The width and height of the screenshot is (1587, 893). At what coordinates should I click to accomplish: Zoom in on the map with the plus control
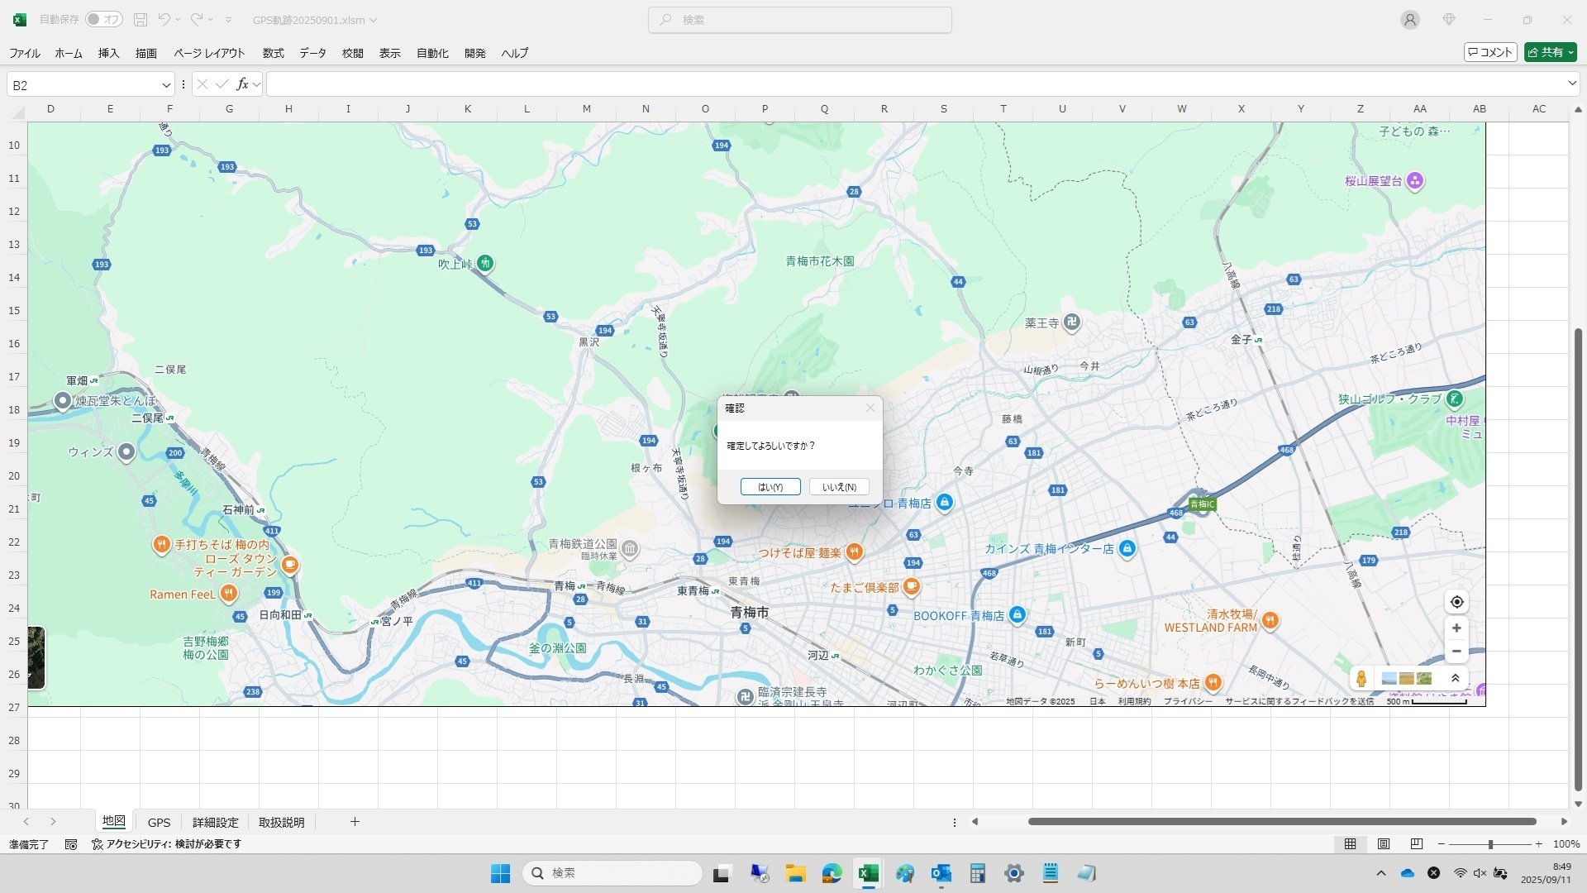(x=1456, y=628)
